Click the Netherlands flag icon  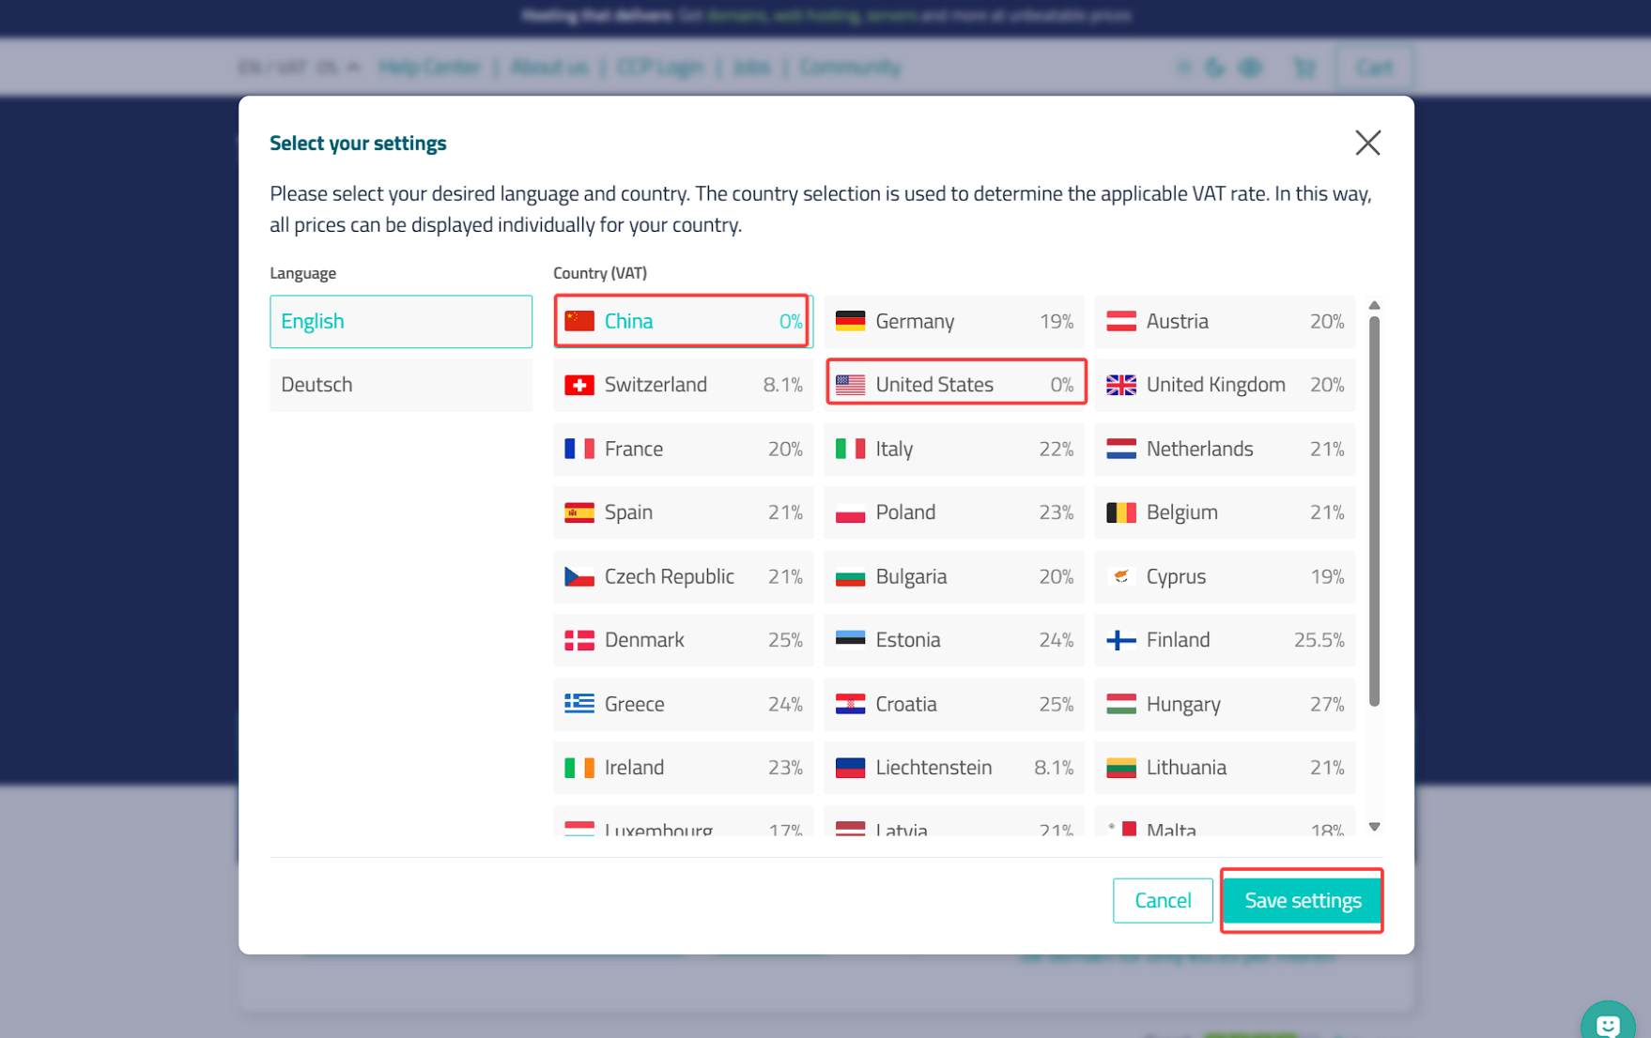click(1121, 449)
